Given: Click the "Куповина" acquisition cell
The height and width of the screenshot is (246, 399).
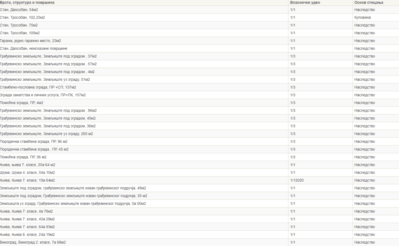Looking at the screenshot, I should click(362, 18).
